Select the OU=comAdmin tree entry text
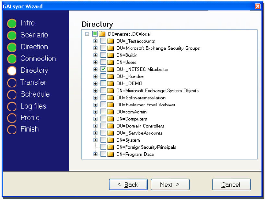 pos(132,112)
